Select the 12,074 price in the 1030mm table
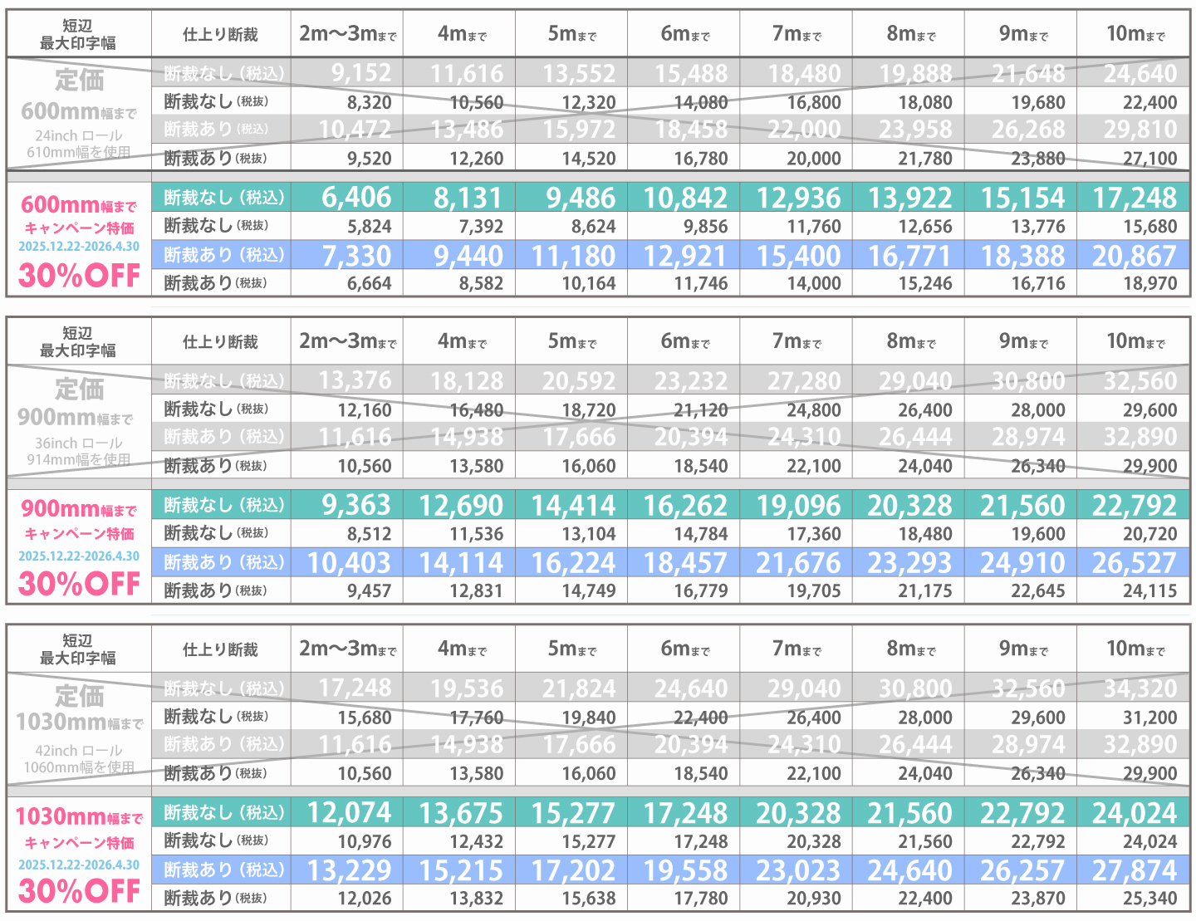The width and height of the screenshot is (1196, 921). point(349,813)
